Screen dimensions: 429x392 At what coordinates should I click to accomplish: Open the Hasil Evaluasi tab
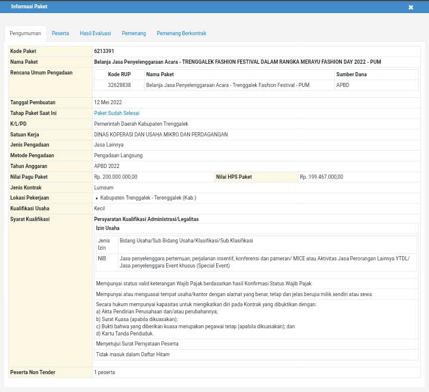click(95, 33)
